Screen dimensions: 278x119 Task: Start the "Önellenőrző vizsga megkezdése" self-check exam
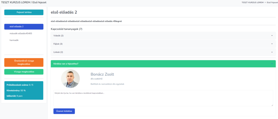pos(24,62)
